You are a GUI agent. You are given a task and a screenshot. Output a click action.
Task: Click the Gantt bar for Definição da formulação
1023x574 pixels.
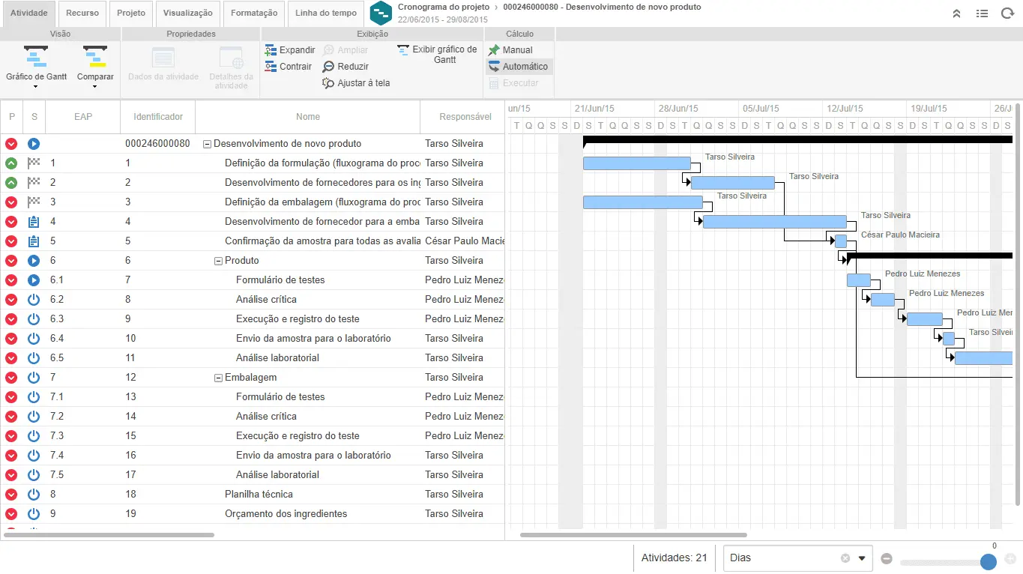(x=637, y=163)
